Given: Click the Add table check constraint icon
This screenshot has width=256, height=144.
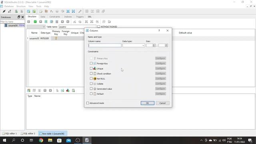Looking at the screenshot, I should (x=73, y=90).
